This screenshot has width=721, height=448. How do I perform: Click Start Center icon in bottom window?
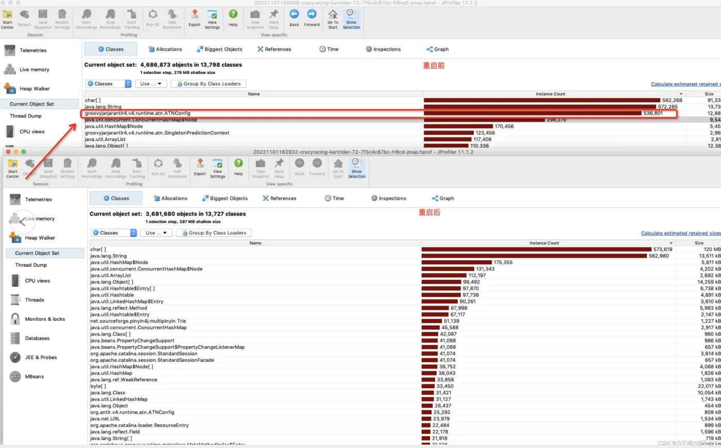pyautogui.click(x=12, y=169)
